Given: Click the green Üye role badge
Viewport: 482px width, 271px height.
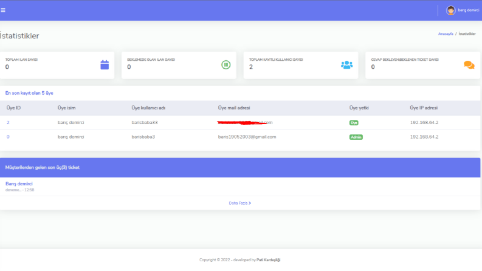Looking at the screenshot, I should tap(354, 123).
